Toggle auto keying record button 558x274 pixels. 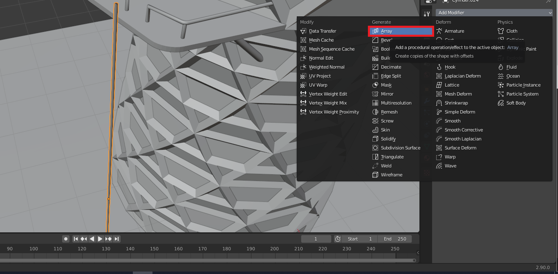click(x=65, y=239)
